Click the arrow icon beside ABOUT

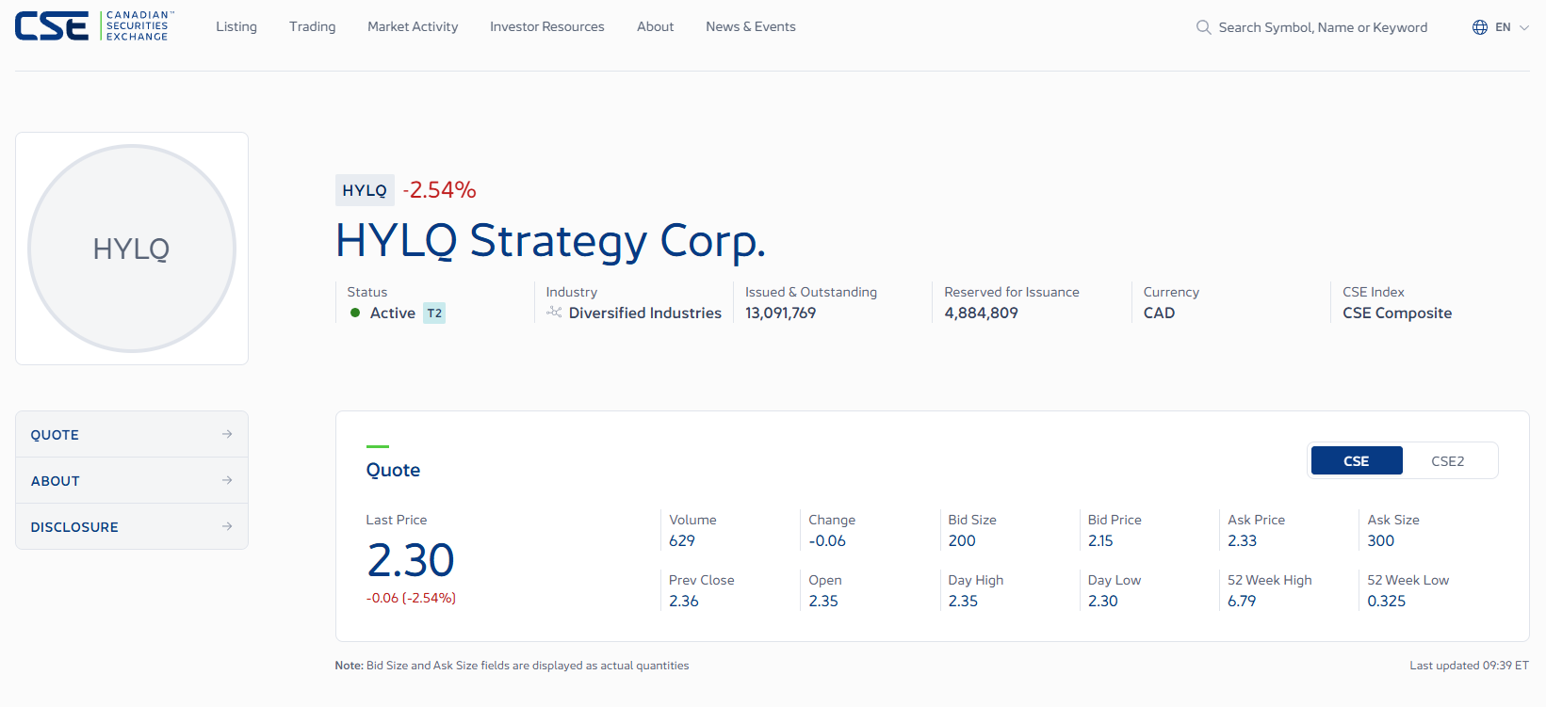[227, 480]
